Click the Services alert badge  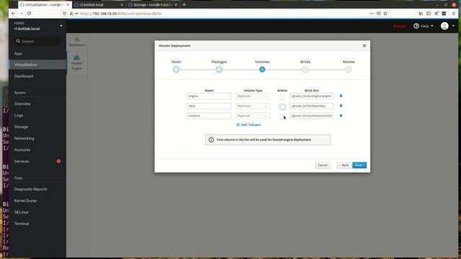58,161
